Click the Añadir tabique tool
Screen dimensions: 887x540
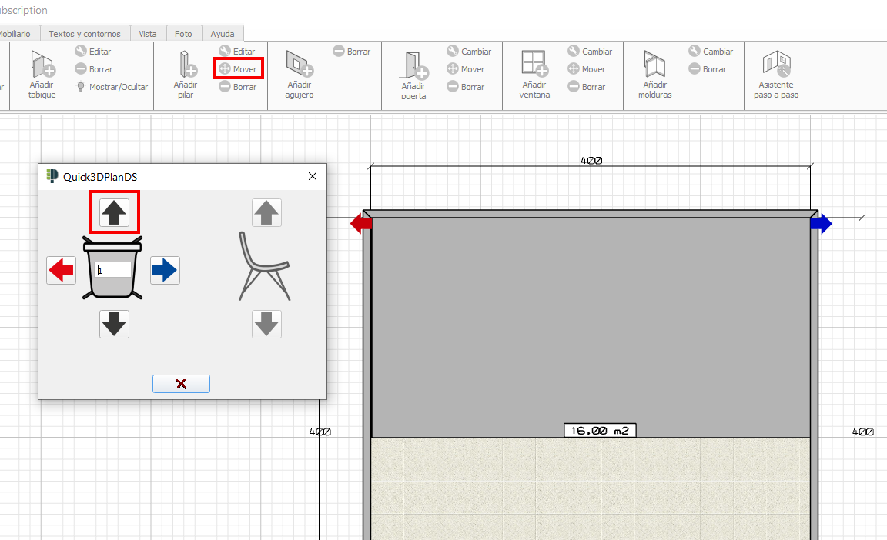pos(42,74)
